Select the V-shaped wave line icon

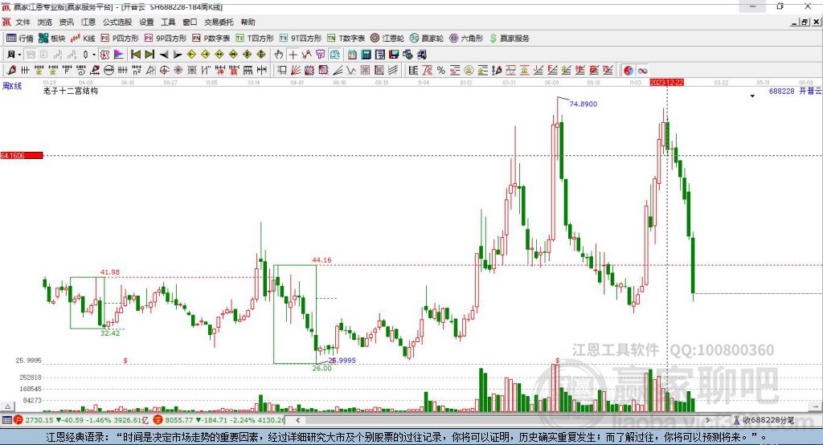point(351,71)
